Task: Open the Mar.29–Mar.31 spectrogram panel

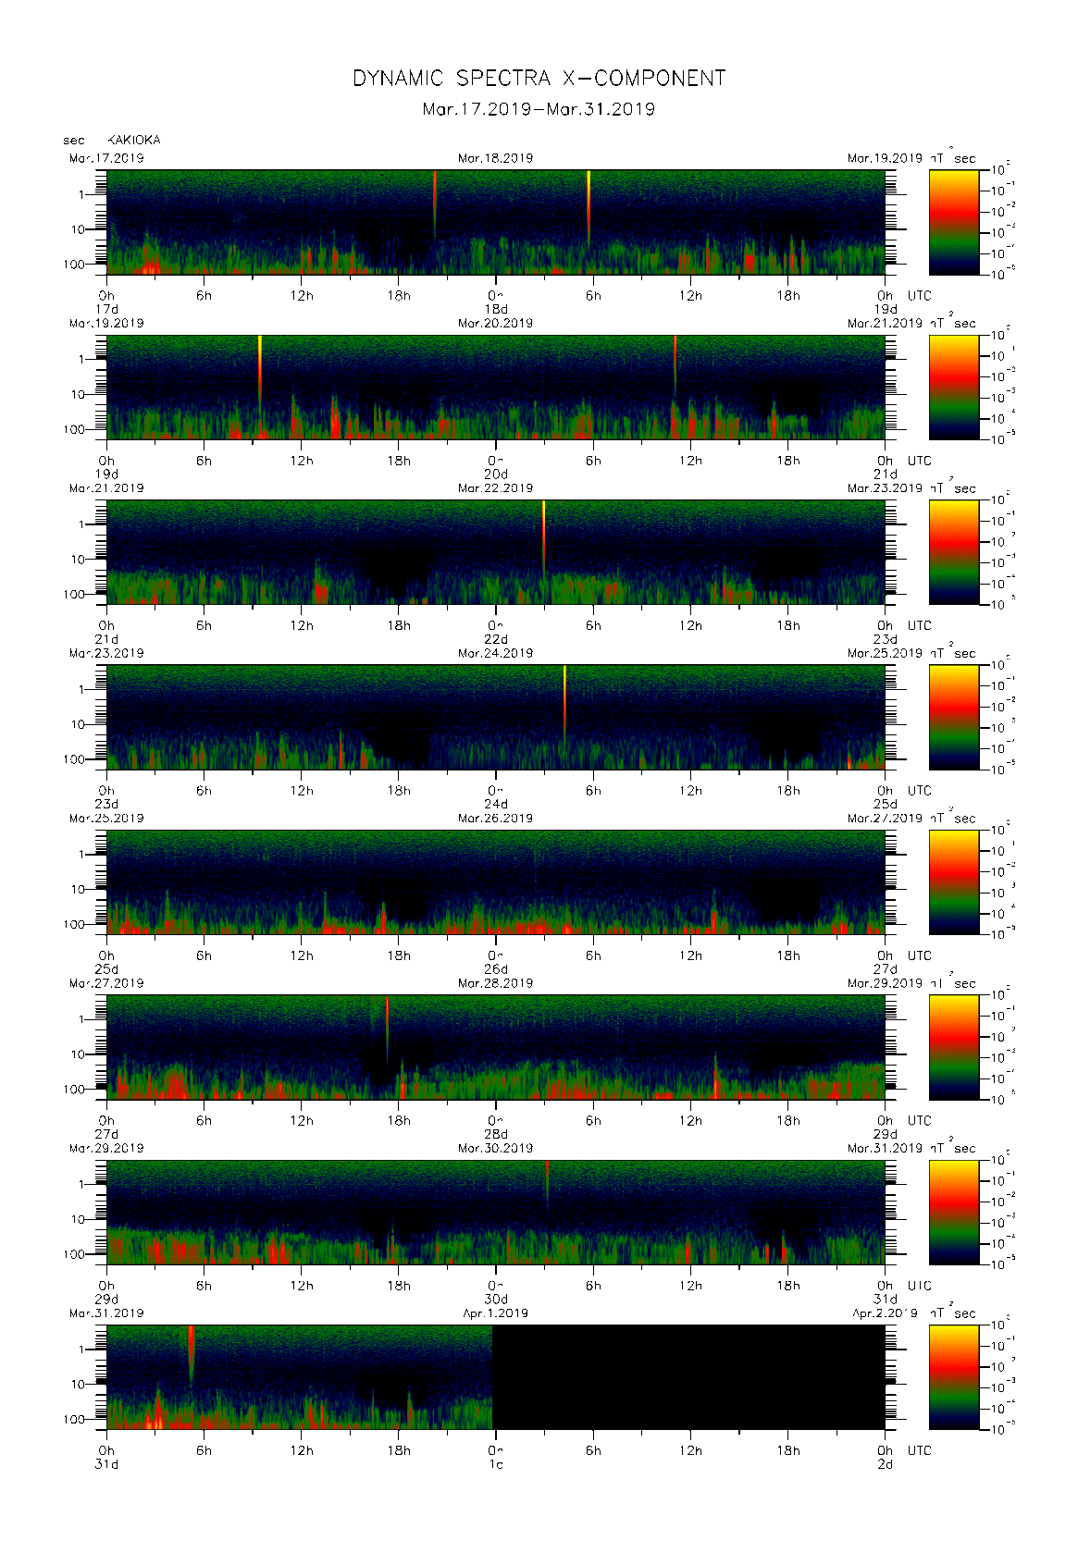Action: point(496,1213)
